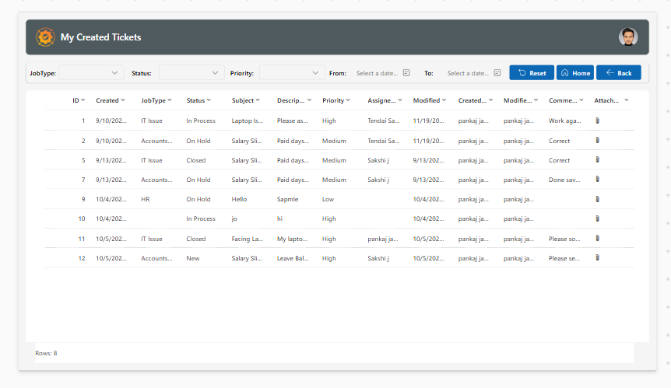The image size is (671, 388).
Task: Expand the Priority filter dropdown
Action: point(292,73)
